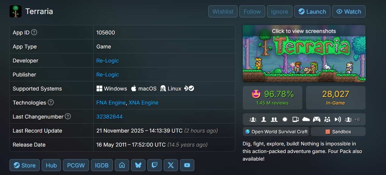Click the Apple macOS logo icon
Viewport: 386px width, 175px height.
click(x=134, y=89)
